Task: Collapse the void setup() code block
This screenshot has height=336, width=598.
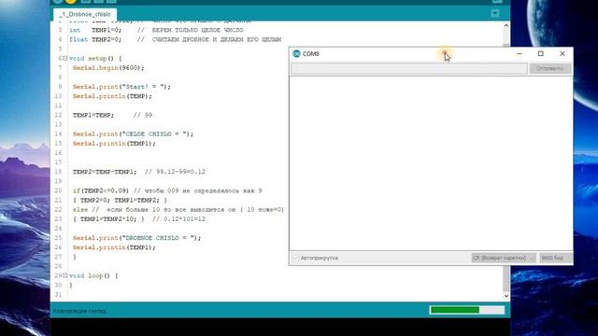Action: (x=64, y=58)
